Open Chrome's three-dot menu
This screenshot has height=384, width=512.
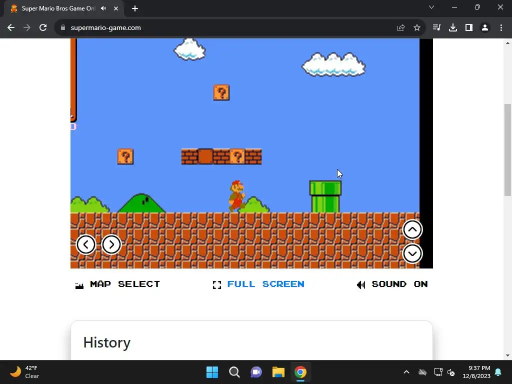point(501,28)
